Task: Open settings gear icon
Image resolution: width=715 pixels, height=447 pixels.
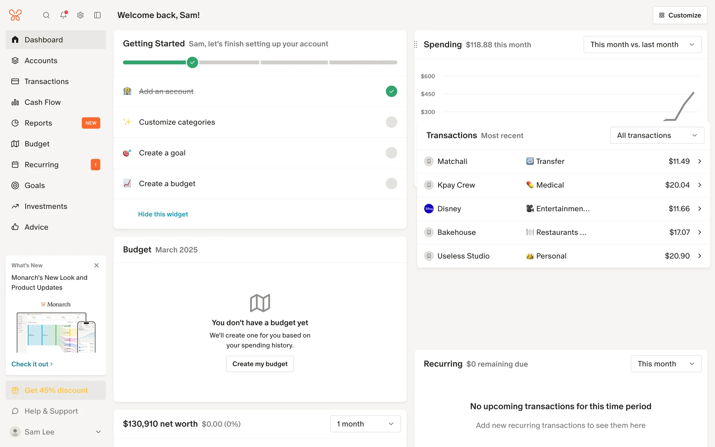Action: (80, 15)
